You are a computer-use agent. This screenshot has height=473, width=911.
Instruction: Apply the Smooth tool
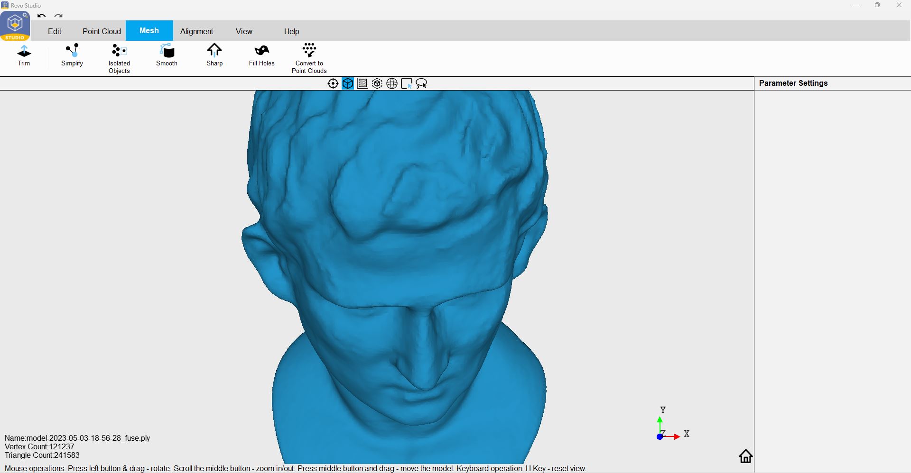pyautogui.click(x=167, y=55)
